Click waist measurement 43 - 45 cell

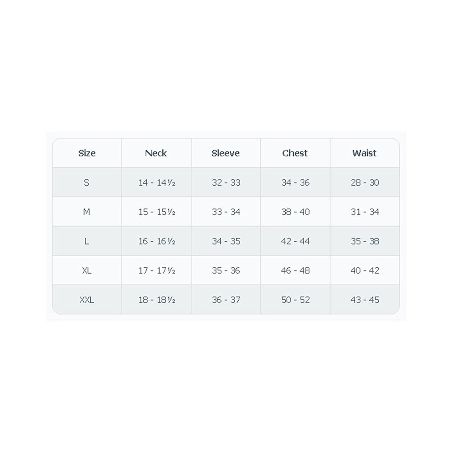point(365,300)
